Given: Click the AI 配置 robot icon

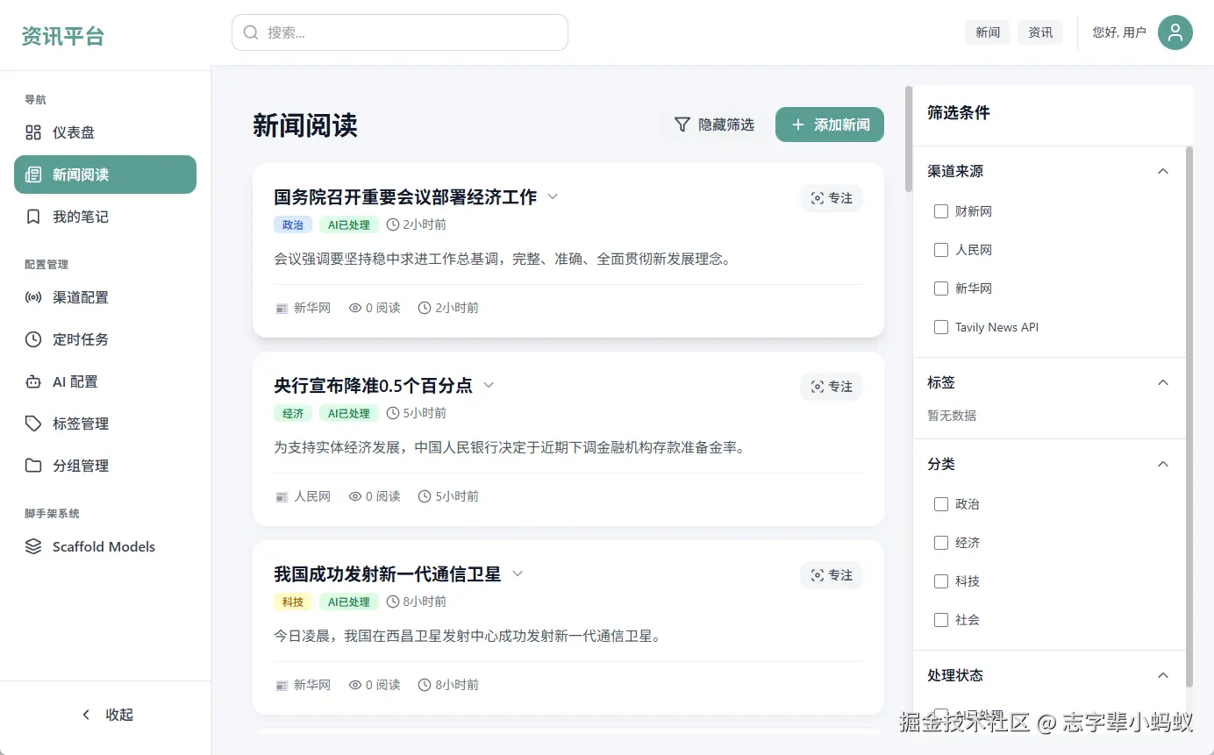Looking at the screenshot, I should (33, 381).
